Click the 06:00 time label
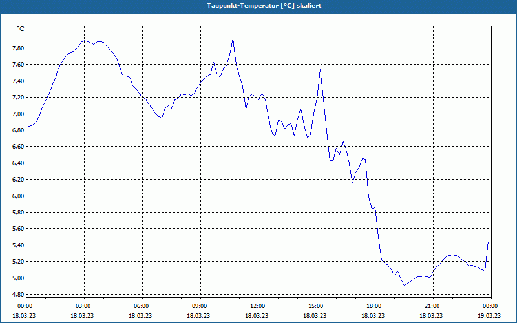 click(142, 306)
